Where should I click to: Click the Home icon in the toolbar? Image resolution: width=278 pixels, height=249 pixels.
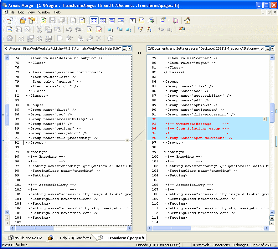coord(187,21)
